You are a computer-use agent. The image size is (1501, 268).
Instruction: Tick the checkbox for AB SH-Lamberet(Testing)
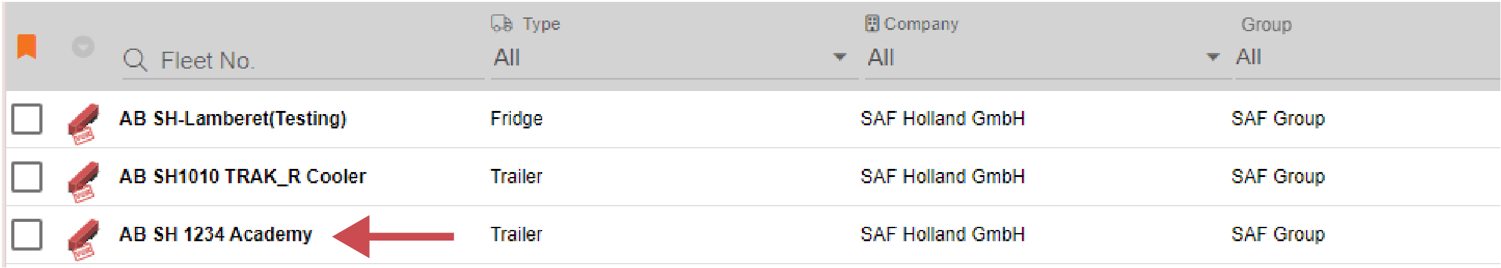click(x=27, y=118)
